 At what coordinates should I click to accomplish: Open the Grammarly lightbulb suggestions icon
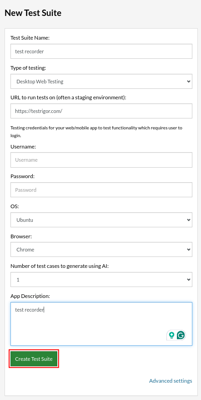pyautogui.click(x=172, y=335)
